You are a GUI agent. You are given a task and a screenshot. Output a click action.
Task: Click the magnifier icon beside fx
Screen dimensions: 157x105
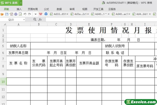(x=35, y=20)
